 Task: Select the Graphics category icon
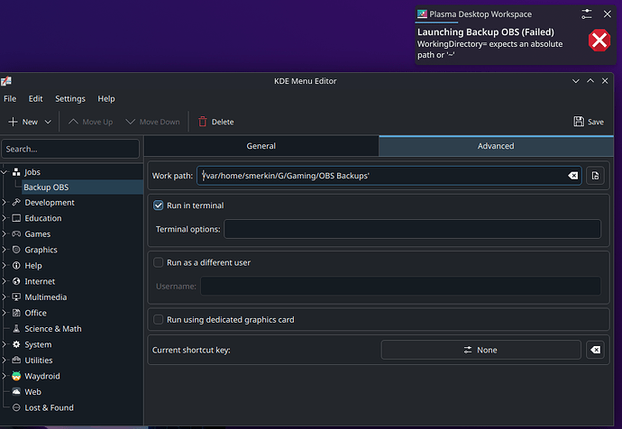pos(16,250)
